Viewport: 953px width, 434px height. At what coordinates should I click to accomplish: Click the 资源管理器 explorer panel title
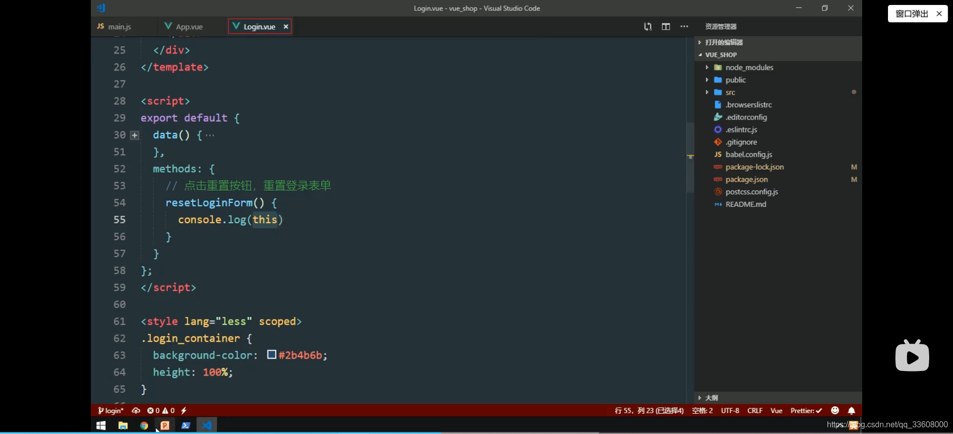click(x=721, y=27)
